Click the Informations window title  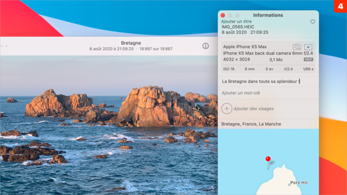point(268,15)
